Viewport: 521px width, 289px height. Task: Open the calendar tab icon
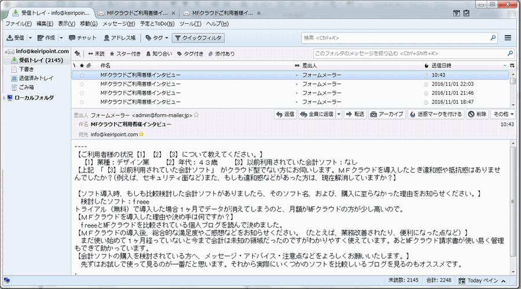click(457, 13)
